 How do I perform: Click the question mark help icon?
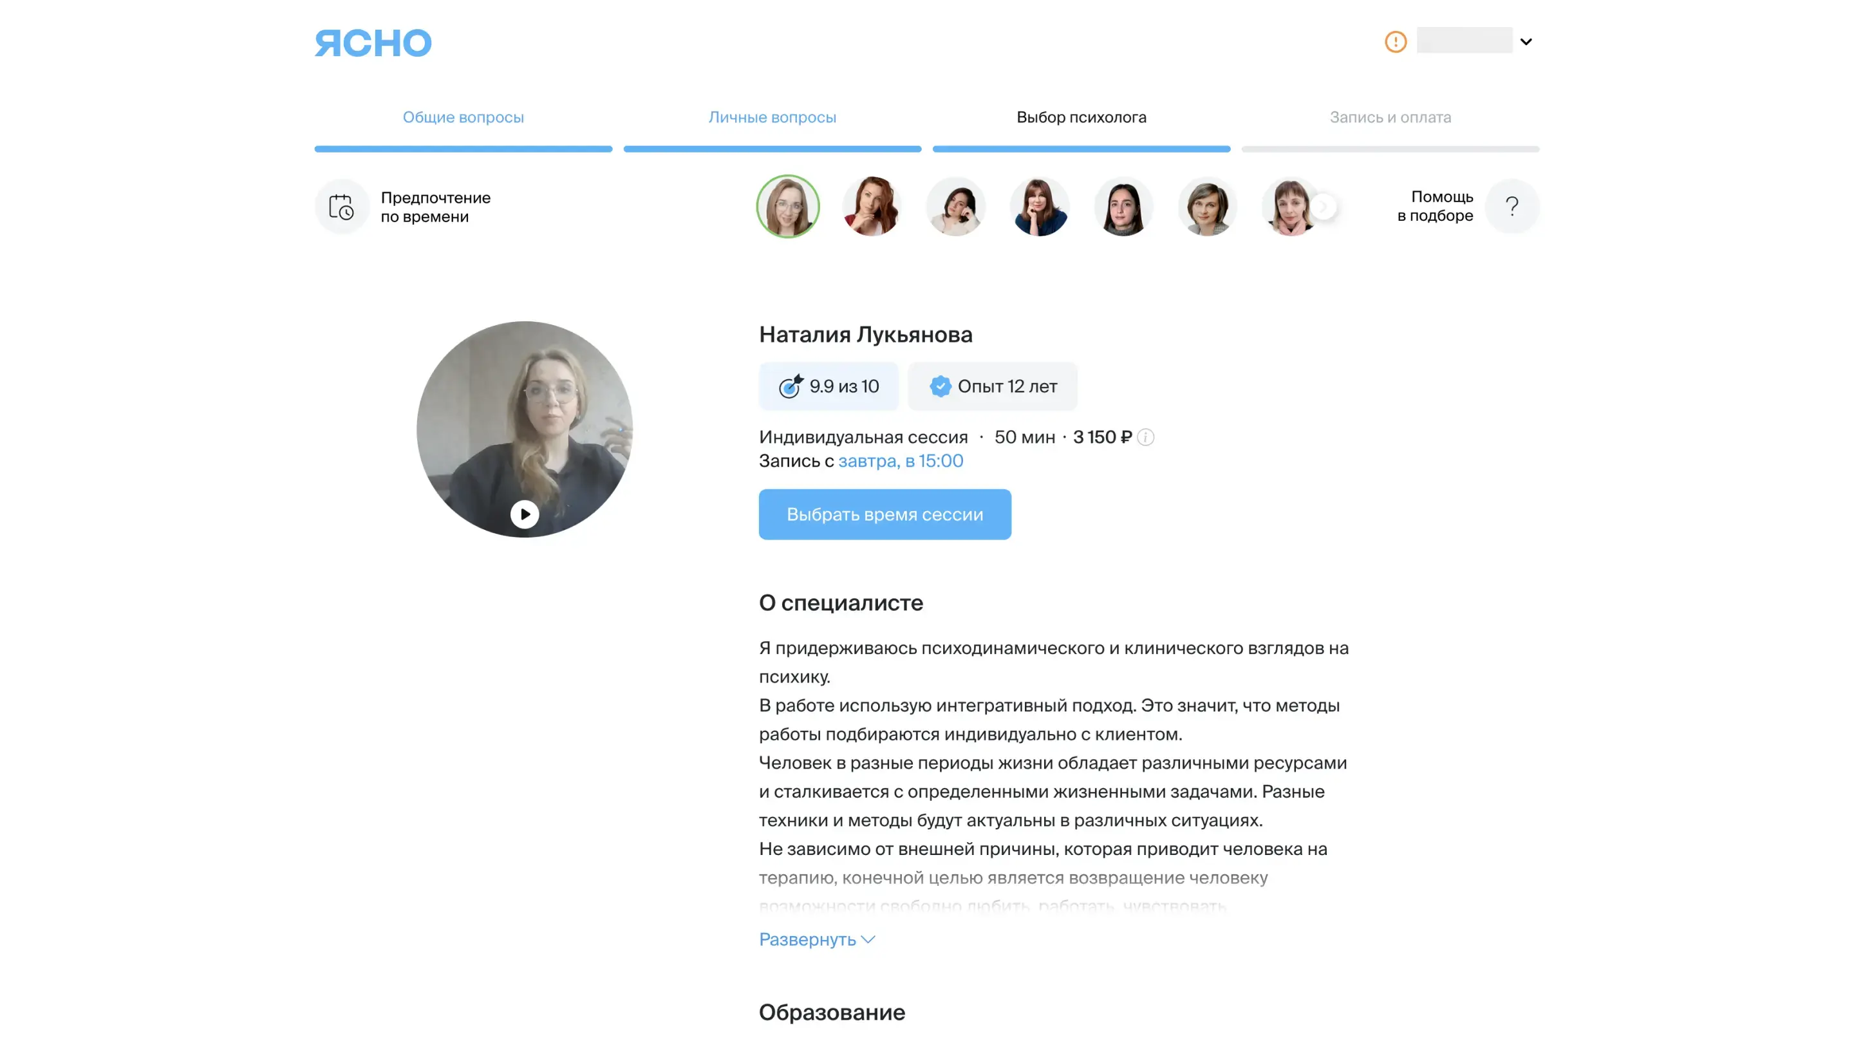[x=1512, y=207]
